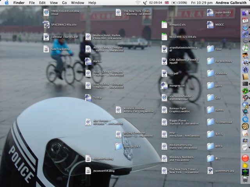Open the Finder application menu
The width and height of the screenshot is (250, 187).
click(19, 3)
